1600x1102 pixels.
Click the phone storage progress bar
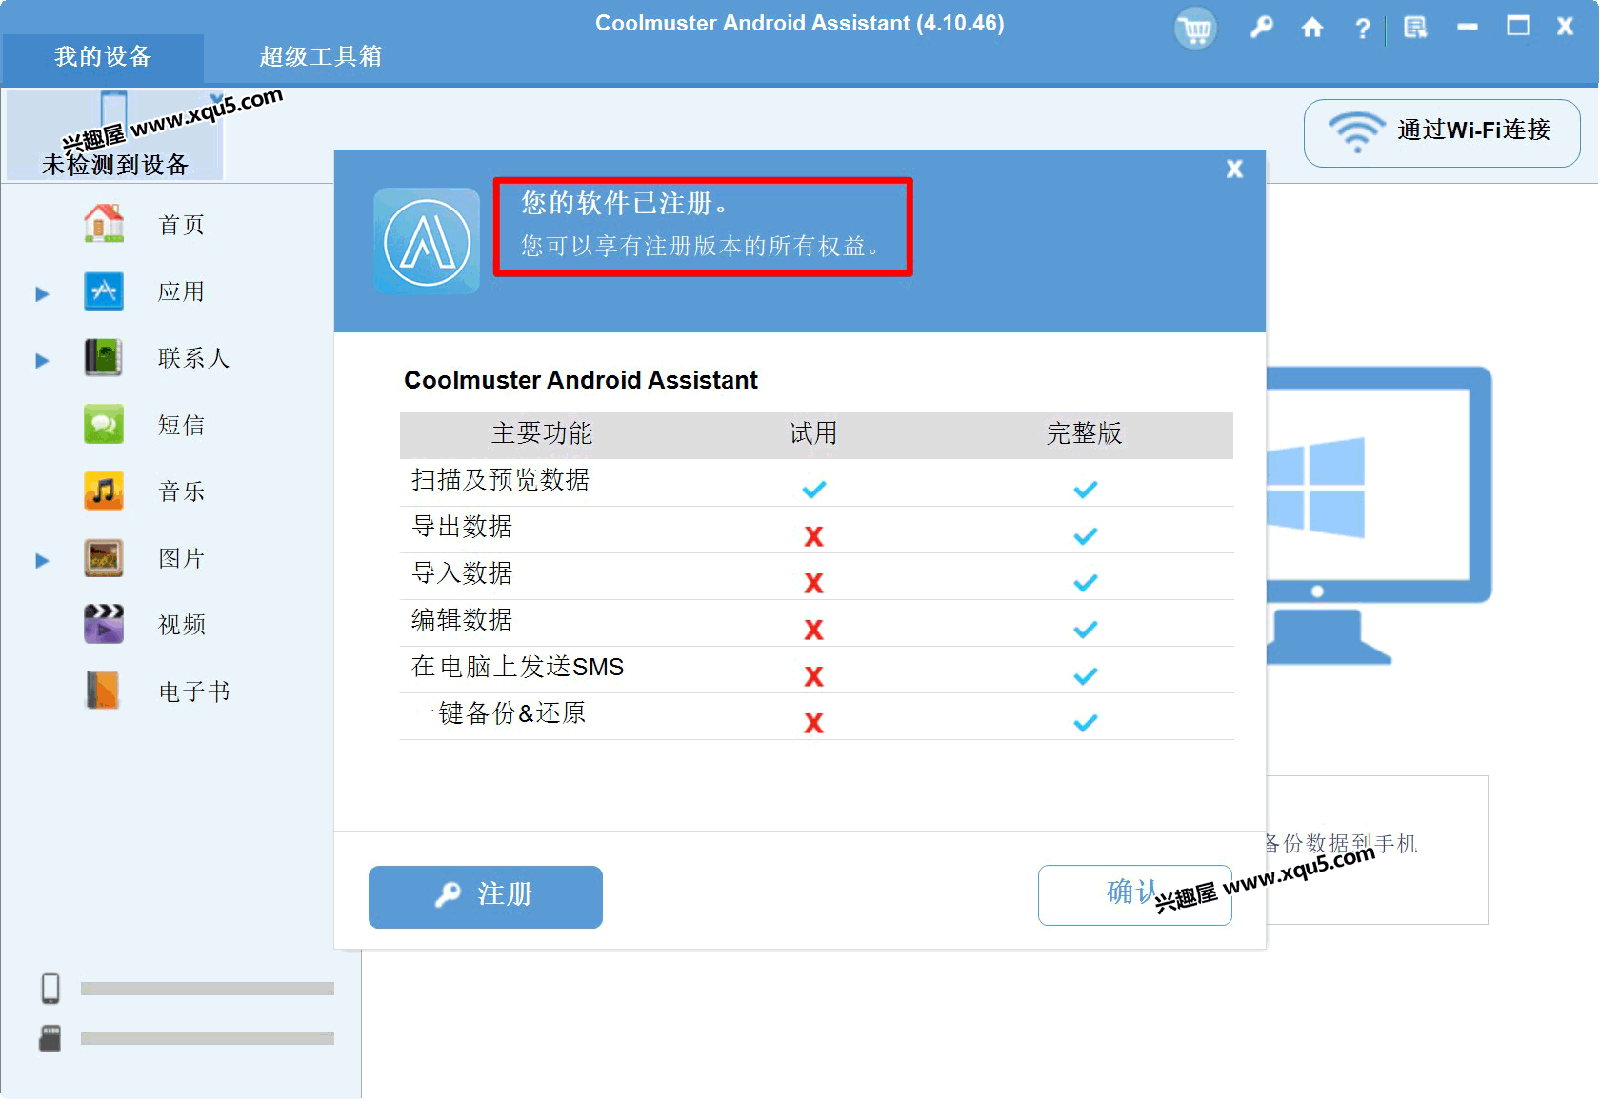click(208, 989)
